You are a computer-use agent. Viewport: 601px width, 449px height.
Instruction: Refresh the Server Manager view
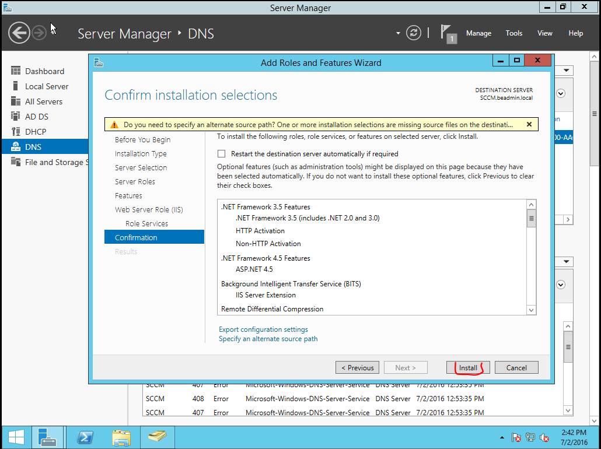pyautogui.click(x=413, y=33)
